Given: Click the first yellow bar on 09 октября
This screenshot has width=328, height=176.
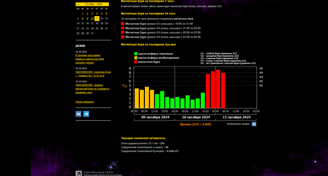Looking at the screenshot, I should tap(137, 98).
